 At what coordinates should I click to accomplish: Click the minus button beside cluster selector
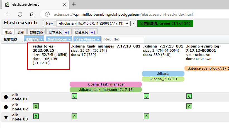tap(133, 24)
